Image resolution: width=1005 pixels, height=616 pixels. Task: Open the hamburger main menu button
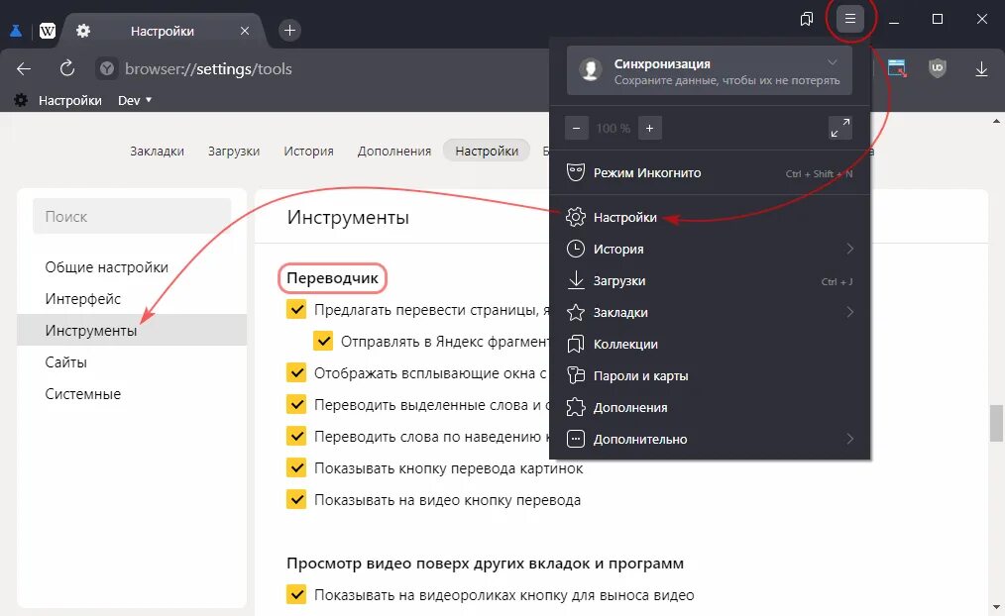click(850, 19)
